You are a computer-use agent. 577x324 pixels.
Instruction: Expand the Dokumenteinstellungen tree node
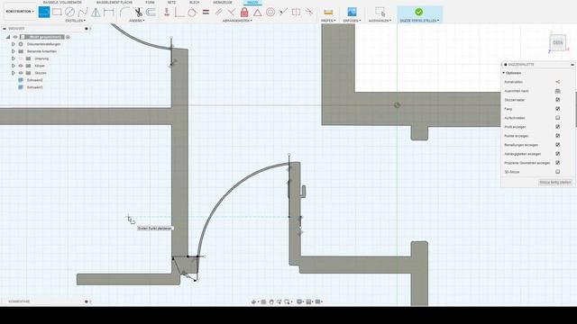tap(14, 44)
